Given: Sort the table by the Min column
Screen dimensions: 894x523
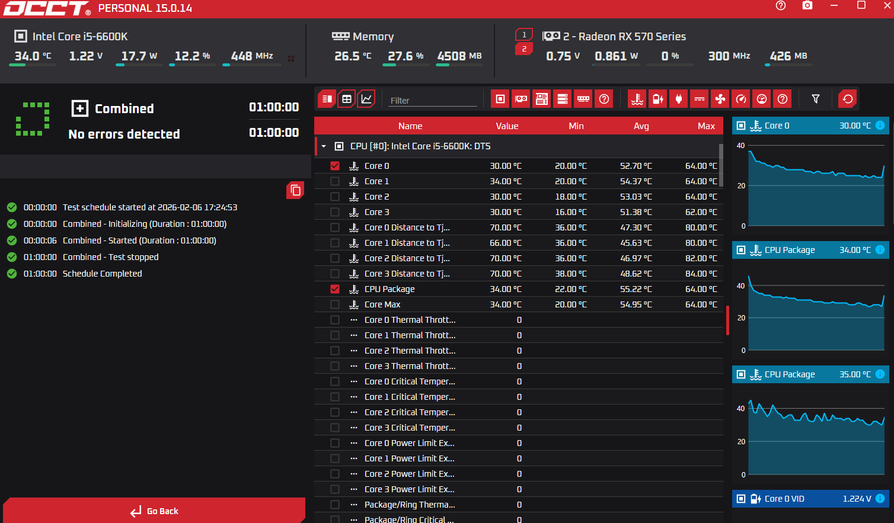Looking at the screenshot, I should point(576,126).
